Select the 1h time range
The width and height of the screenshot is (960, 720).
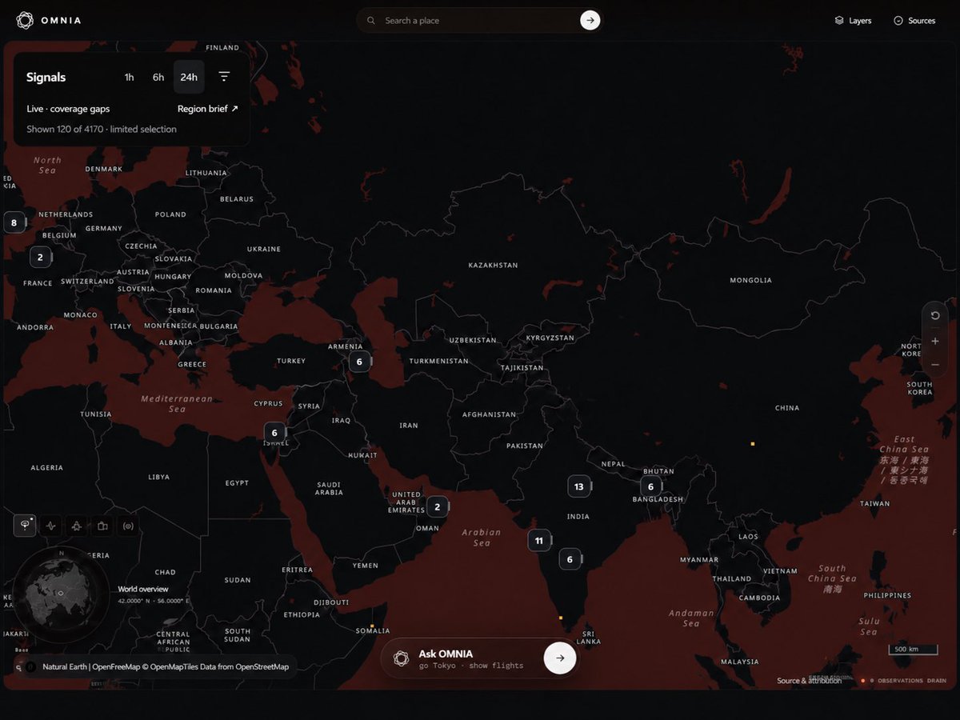coord(129,78)
